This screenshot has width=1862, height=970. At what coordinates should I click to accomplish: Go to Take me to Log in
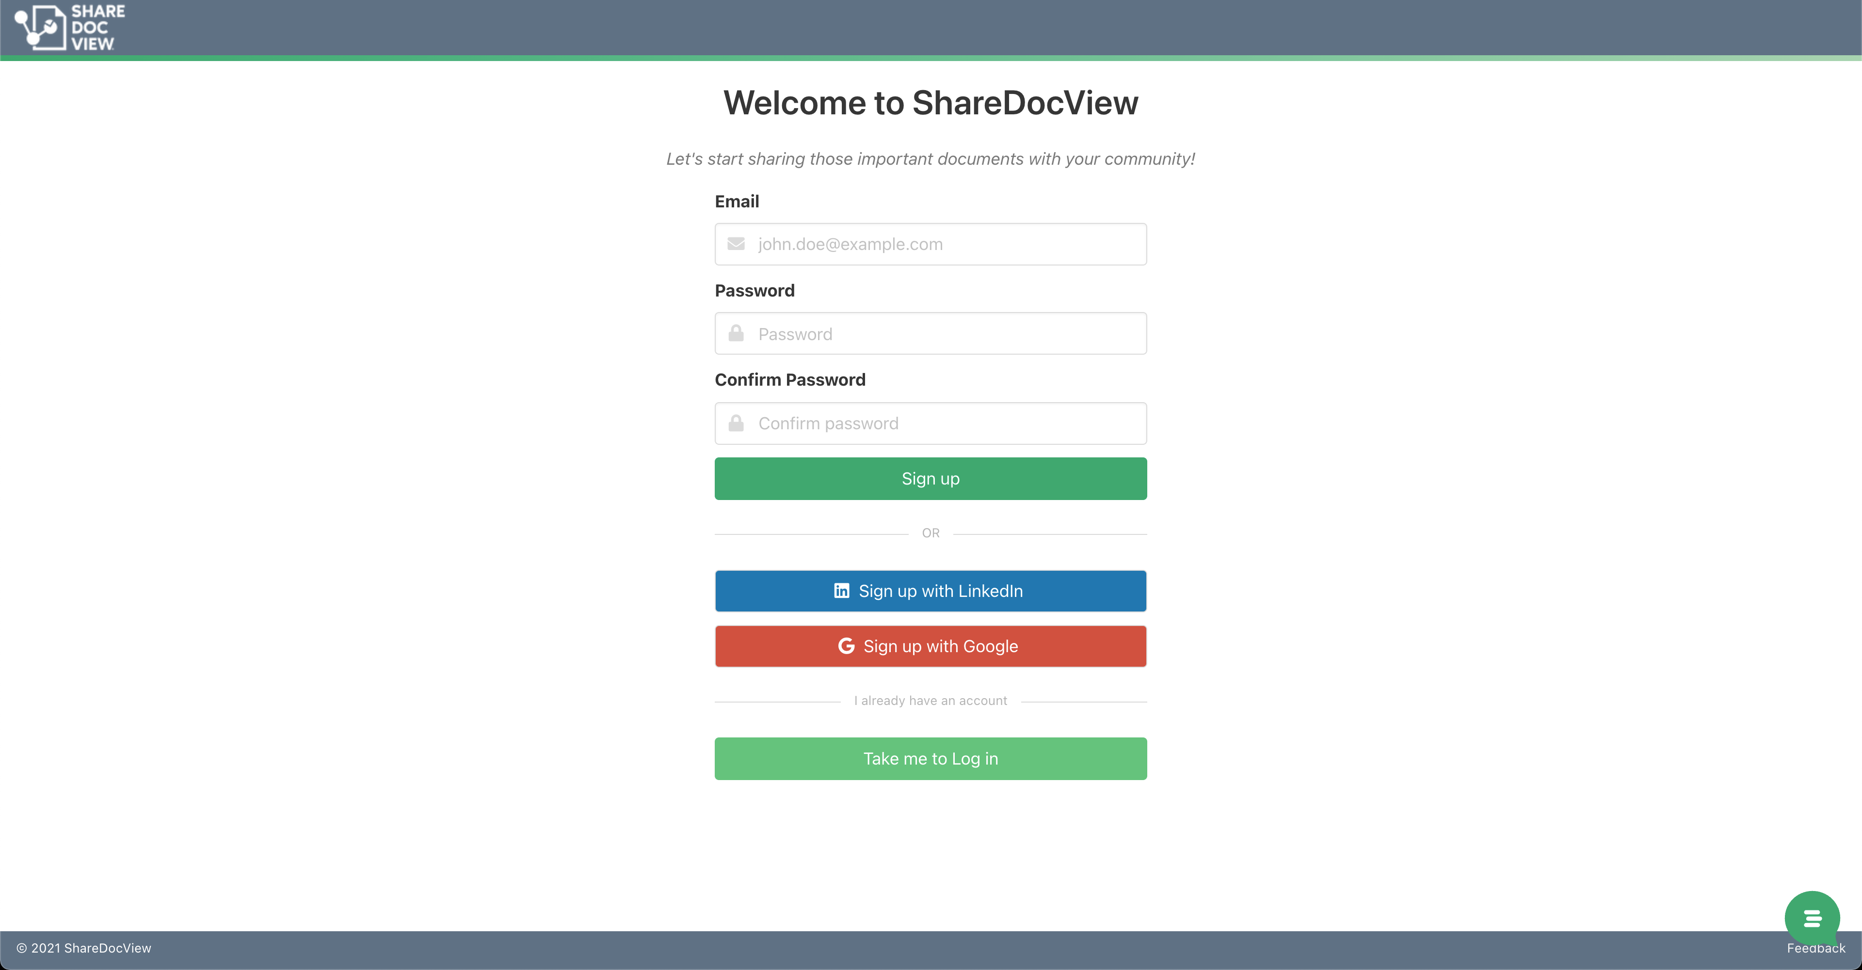tap(931, 758)
